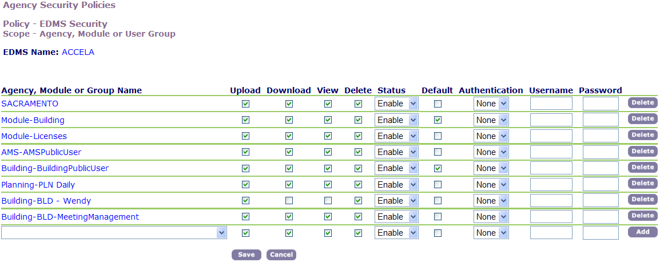This screenshot has height=262, width=660.
Task: Delete the Module-Licenses policy row
Action: coord(642,135)
